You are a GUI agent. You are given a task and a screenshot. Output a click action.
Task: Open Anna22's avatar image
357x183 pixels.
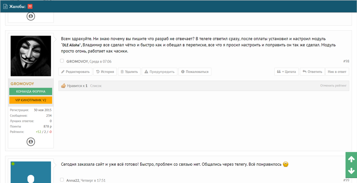[x=31, y=172]
